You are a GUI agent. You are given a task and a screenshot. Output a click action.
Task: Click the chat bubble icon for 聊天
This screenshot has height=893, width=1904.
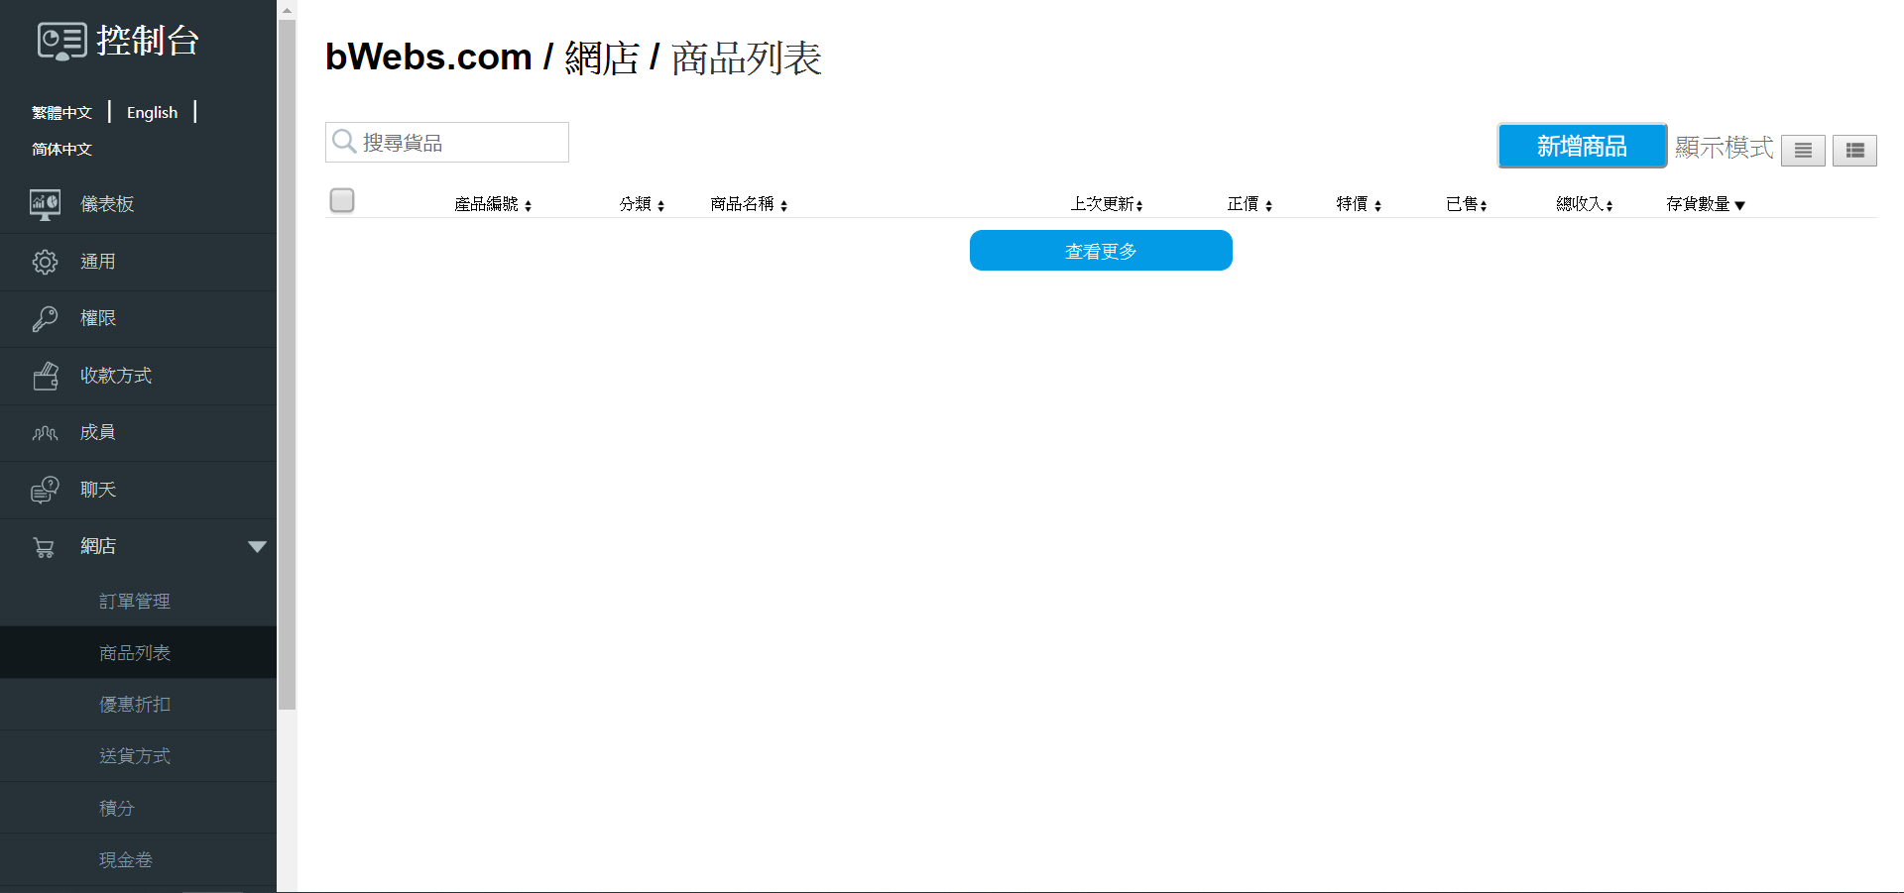45,490
